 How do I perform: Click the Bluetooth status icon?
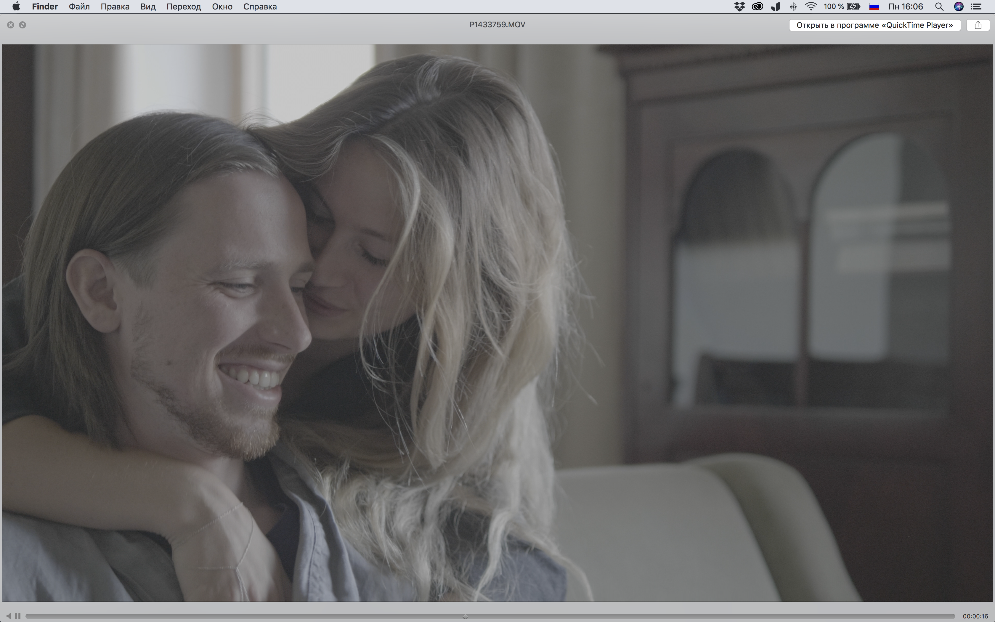(x=793, y=7)
